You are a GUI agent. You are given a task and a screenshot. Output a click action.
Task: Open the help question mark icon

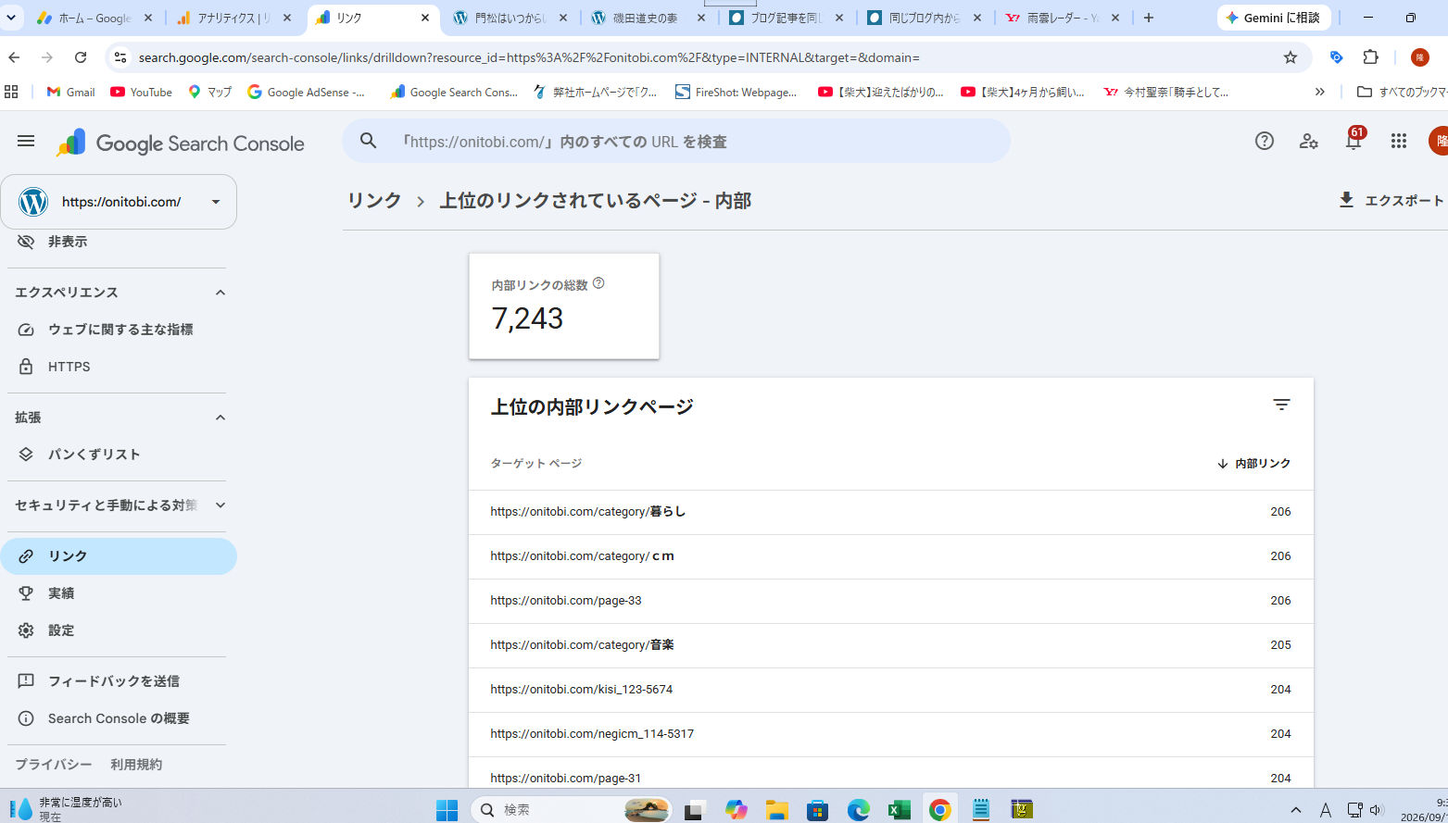point(1265,141)
